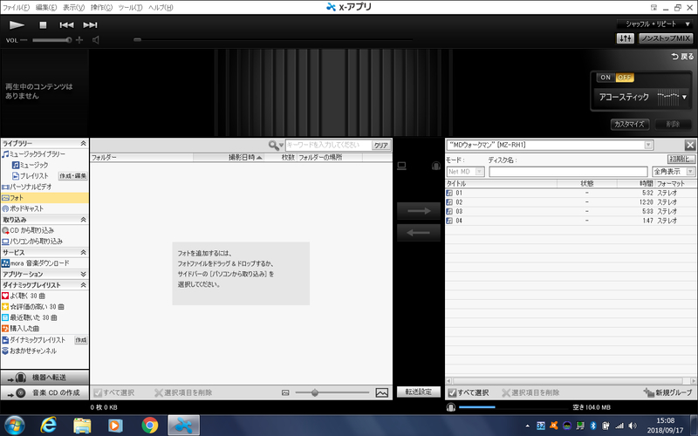Click the volume slider
698x436 pixels.
(x=51, y=40)
